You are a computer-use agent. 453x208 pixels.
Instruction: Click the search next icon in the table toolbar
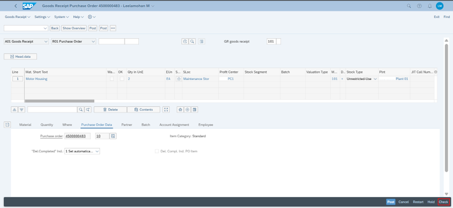click(x=88, y=110)
